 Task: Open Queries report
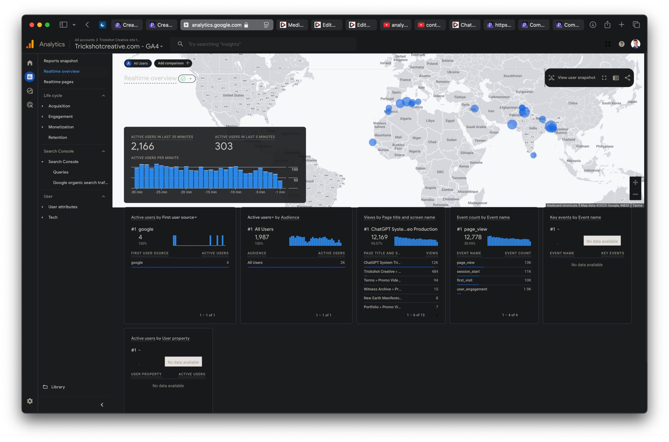pos(61,172)
